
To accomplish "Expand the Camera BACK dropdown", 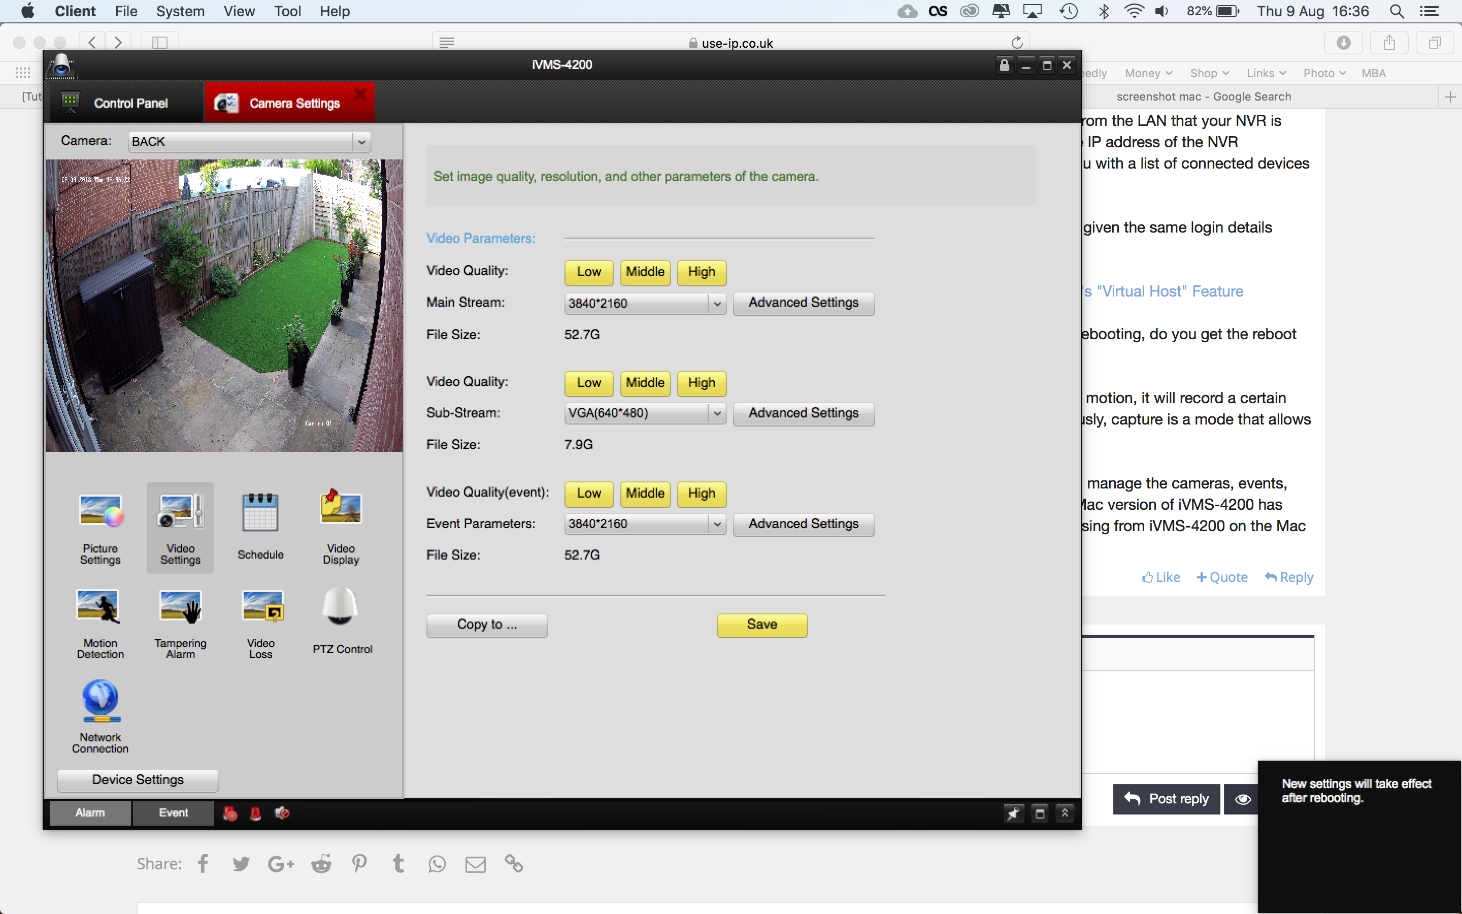I will pyautogui.click(x=361, y=143).
